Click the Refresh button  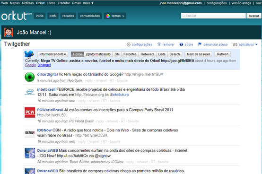pos(223,54)
